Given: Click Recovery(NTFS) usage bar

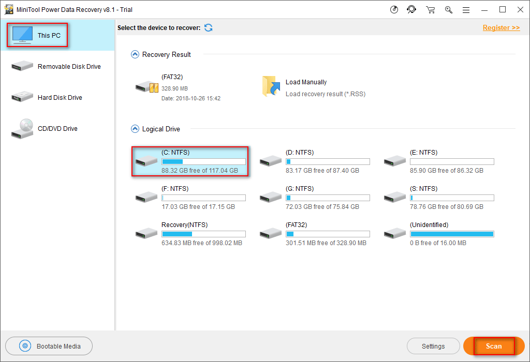Looking at the screenshot, I should pyautogui.click(x=203, y=234).
